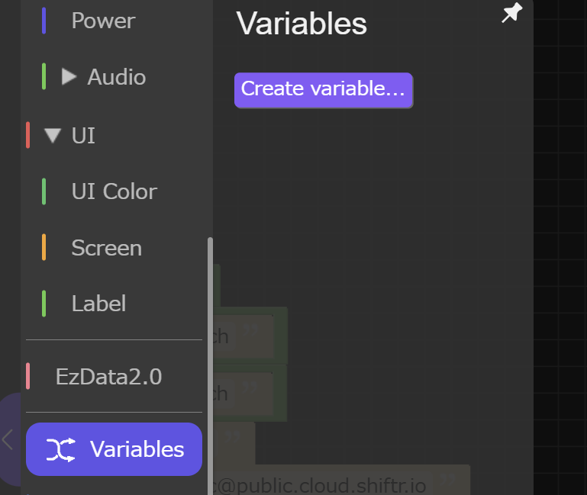Click the orange color bar beside Screen
The width and height of the screenshot is (587, 495).
coord(44,248)
